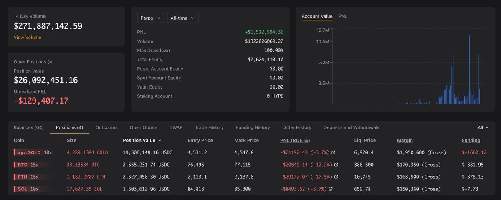Expand the Perps dropdown
Image resolution: width=501 pixels, height=200 pixels.
click(151, 18)
